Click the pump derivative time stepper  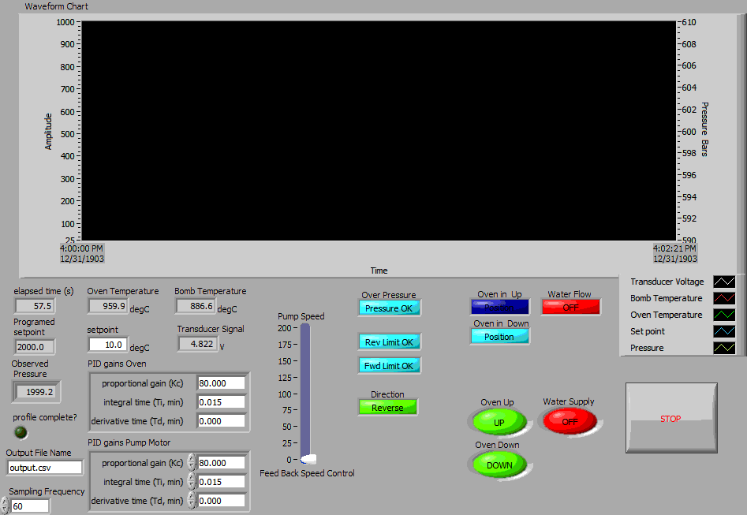click(192, 501)
